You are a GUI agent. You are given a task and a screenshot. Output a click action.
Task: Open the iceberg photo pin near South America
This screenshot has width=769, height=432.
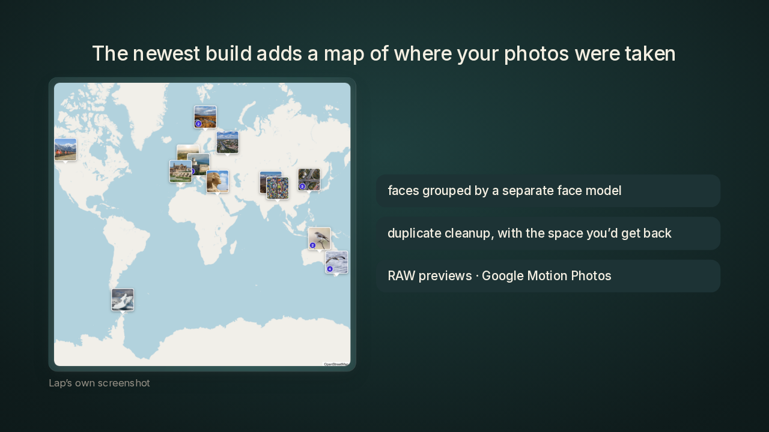[x=123, y=299]
